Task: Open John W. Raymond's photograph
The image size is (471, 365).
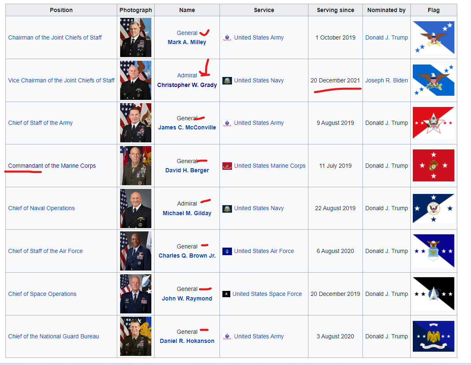Action: 136,294
